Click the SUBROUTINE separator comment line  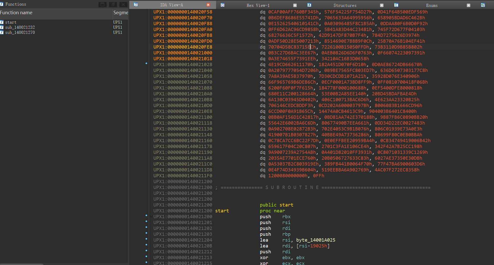point(323,187)
